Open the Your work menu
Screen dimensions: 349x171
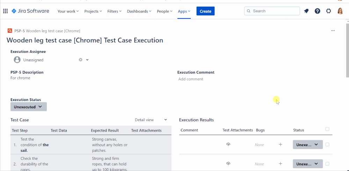coord(68,11)
